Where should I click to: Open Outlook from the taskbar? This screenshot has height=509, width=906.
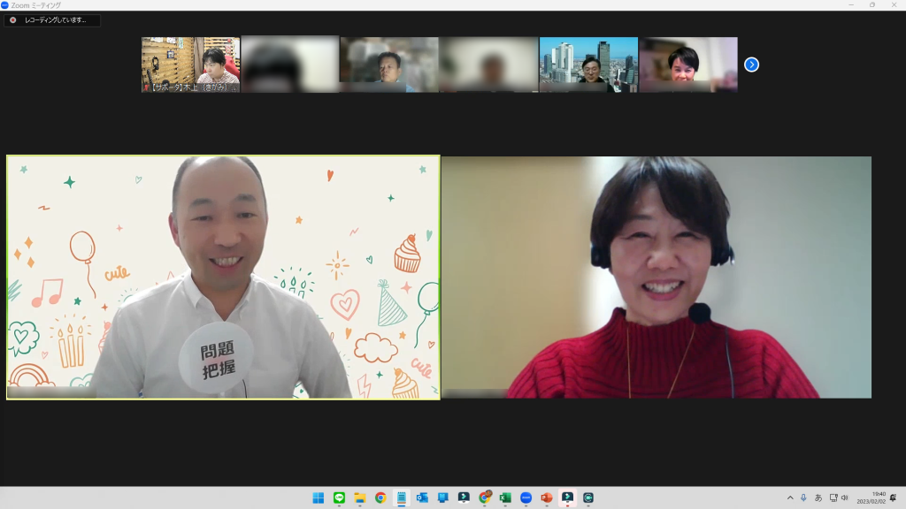pyautogui.click(x=422, y=498)
